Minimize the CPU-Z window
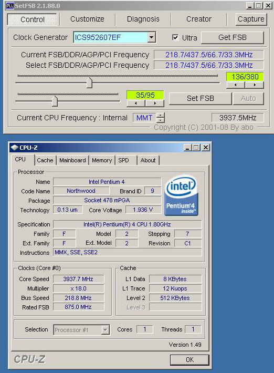The height and width of the screenshot is (373, 274). (x=187, y=148)
